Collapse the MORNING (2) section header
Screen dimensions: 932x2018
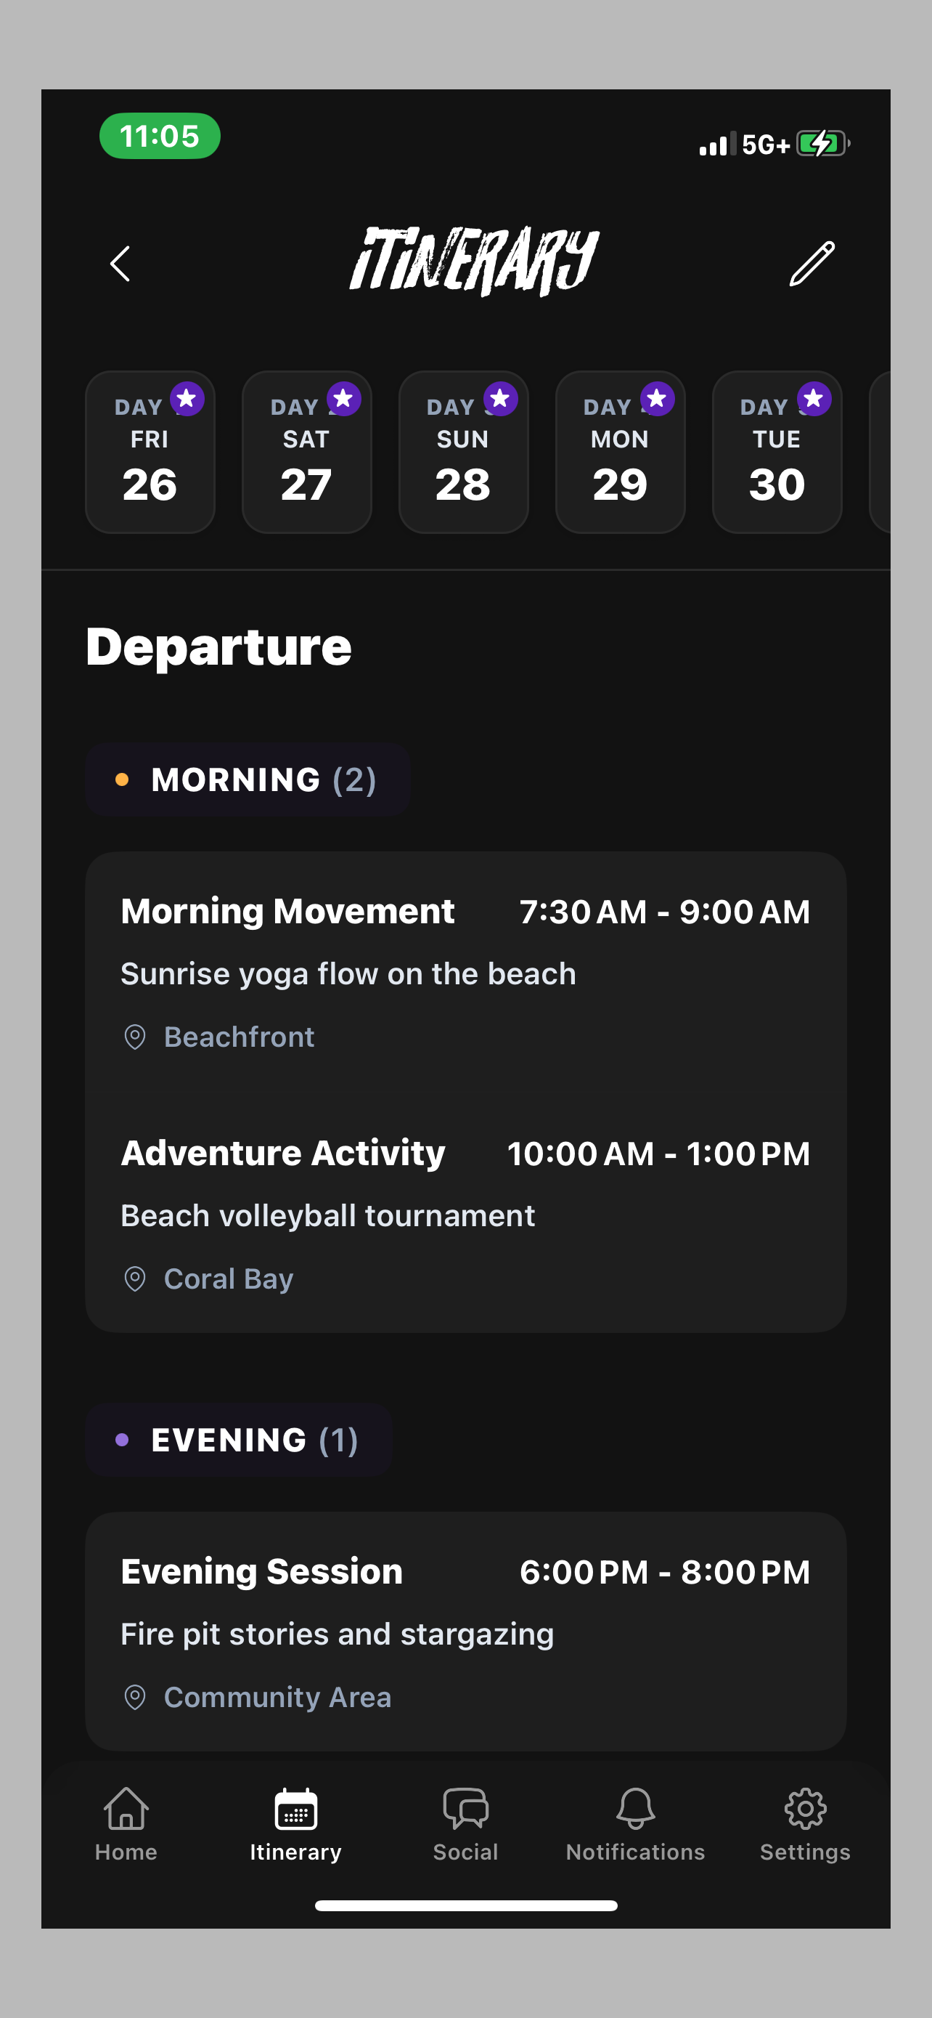pos(248,779)
